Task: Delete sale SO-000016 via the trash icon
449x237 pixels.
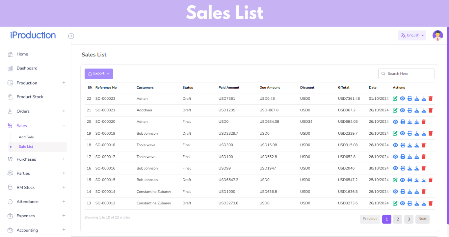Action: (x=424, y=168)
